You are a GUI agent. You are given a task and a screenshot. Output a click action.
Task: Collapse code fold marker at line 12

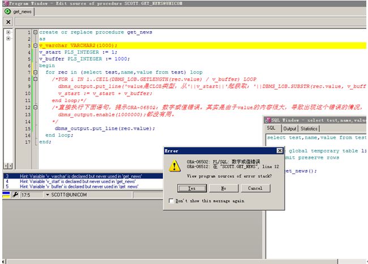35,107
